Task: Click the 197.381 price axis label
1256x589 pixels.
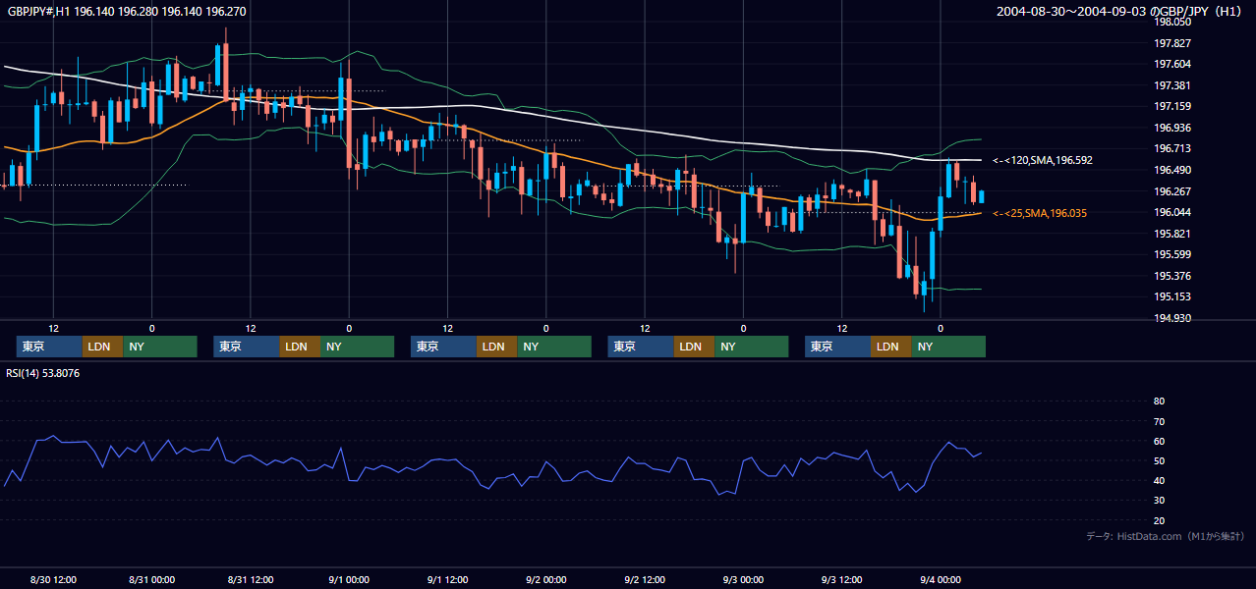Action: point(1172,85)
